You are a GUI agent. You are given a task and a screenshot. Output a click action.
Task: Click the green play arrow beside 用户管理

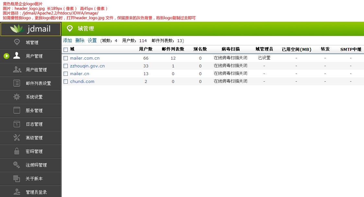6,56
